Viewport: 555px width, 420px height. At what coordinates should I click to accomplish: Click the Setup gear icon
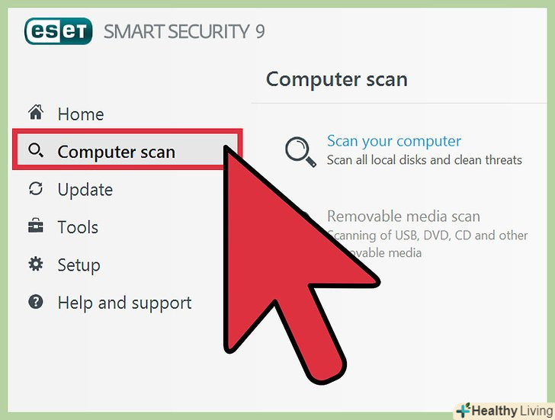point(36,264)
